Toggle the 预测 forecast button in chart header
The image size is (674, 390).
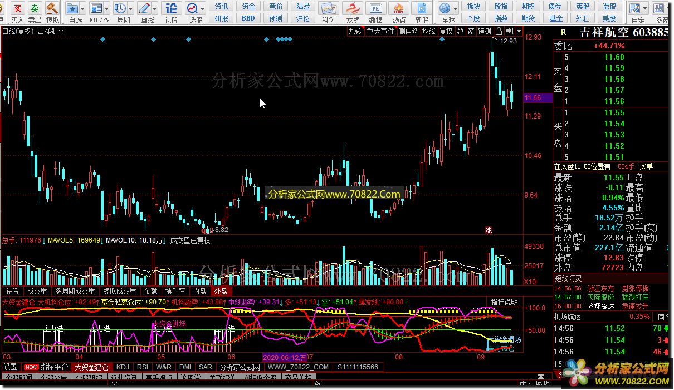485,31
